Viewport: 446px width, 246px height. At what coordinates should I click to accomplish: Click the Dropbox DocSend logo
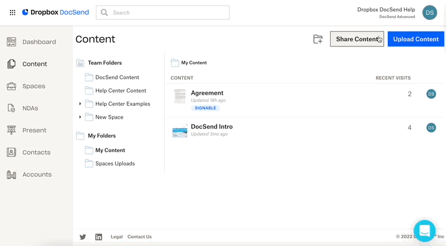point(56,12)
